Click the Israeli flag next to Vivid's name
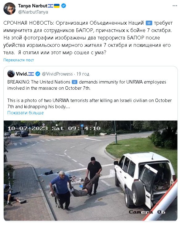 point(31,74)
